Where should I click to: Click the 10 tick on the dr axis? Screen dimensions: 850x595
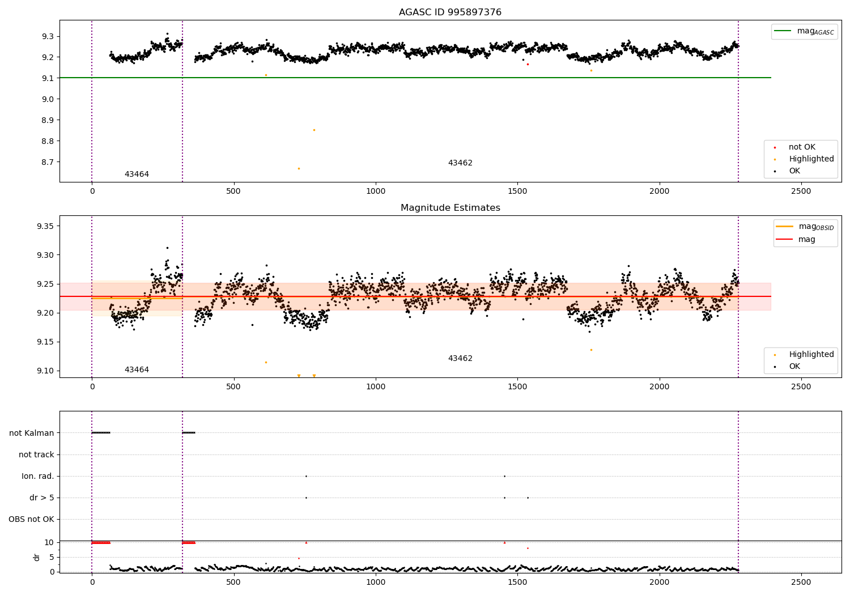pos(49,542)
